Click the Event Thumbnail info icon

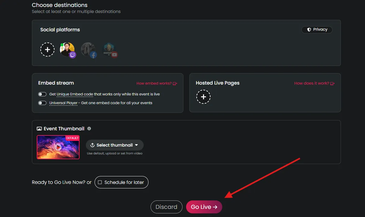[89, 129]
